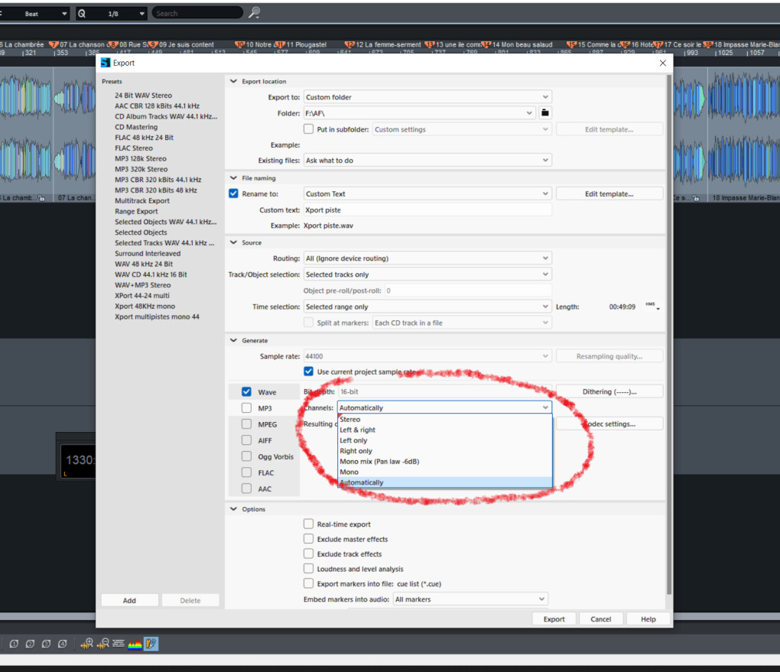The image size is (780, 672).
Task: Click waveform zoom-out icon
Action: coord(103,644)
